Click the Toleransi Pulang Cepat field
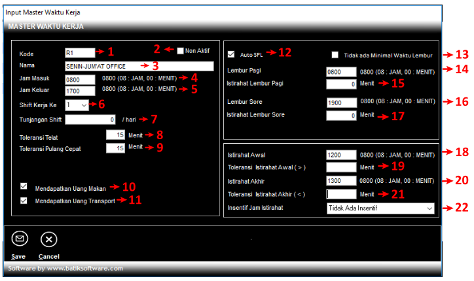The image size is (474, 281). pyautogui.click(x=115, y=148)
